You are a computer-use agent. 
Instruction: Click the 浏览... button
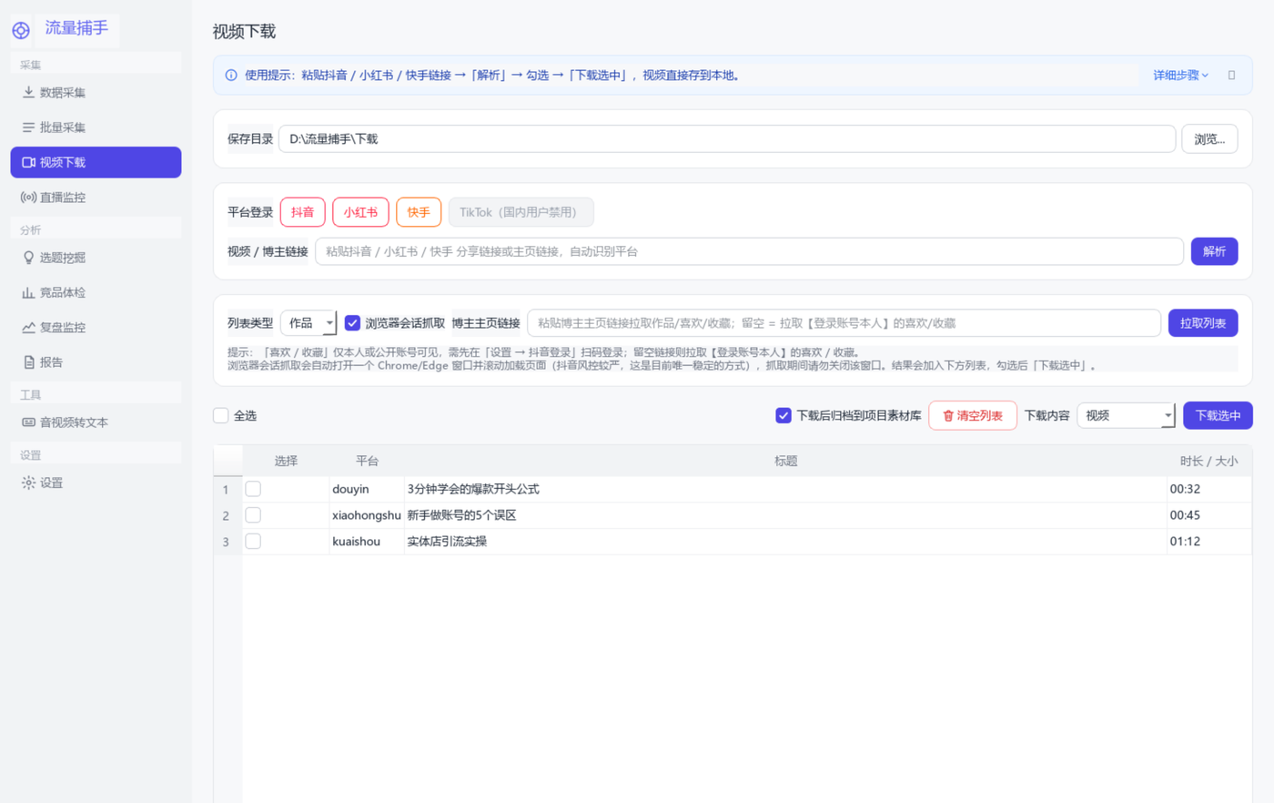pos(1209,139)
